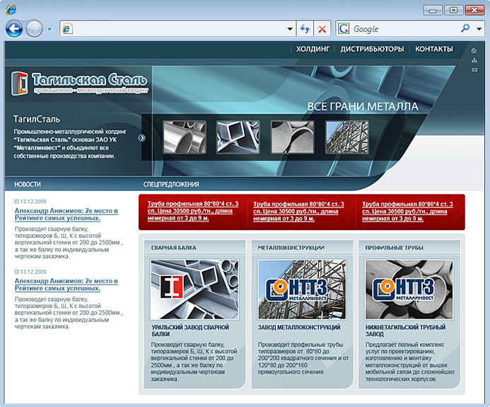Click the НТТЗ image in МЕТАЛЛОКОНСТРУКЦИИ card
This screenshot has height=407, width=490.
pyautogui.click(x=302, y=290)
